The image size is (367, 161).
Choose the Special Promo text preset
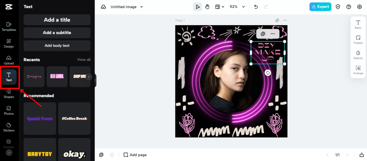(x=40, y=119)
